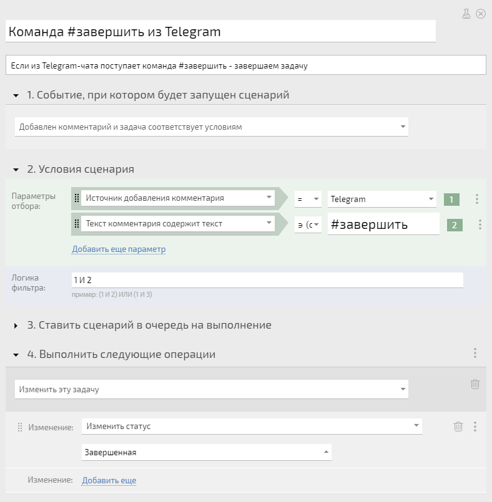This screenshot has height=502, width=492.
Task: Click the Добавить еще change link
Action: tap(109, 480)
